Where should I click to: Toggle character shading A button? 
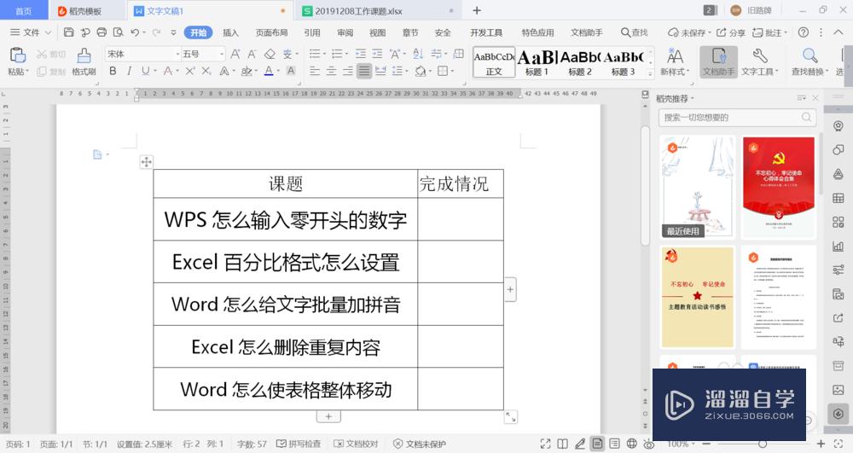[291, 71]
